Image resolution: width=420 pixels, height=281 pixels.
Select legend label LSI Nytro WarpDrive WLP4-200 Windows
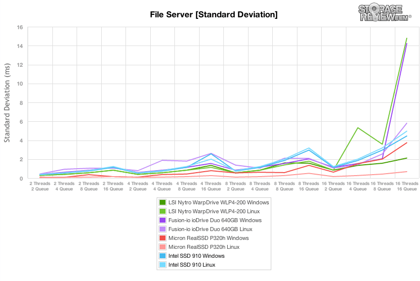point(218,202)
